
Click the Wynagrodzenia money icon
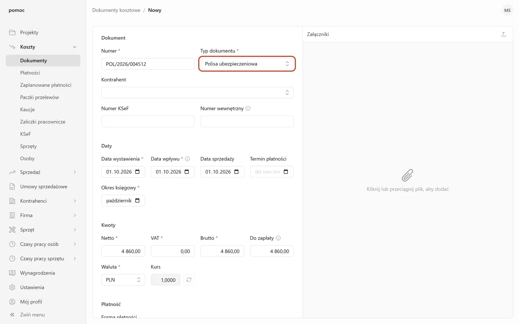click(12, 273)
